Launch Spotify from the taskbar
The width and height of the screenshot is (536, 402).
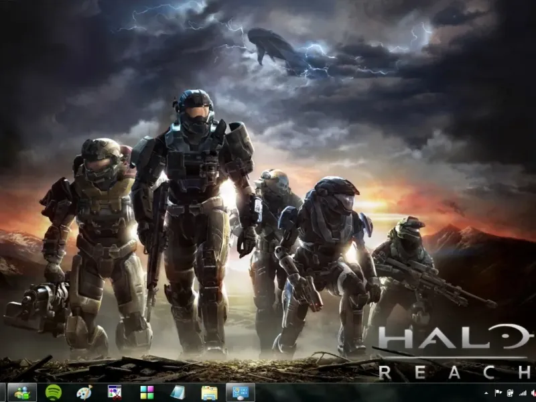(54, 393)
